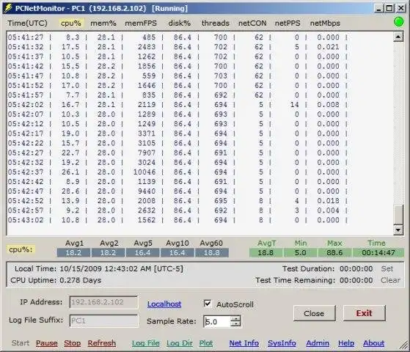Viewport: 410px width, 352px height.
Task: Select the log row at 05:42:37
Action: pyautogui.click(x=177, y=172)
